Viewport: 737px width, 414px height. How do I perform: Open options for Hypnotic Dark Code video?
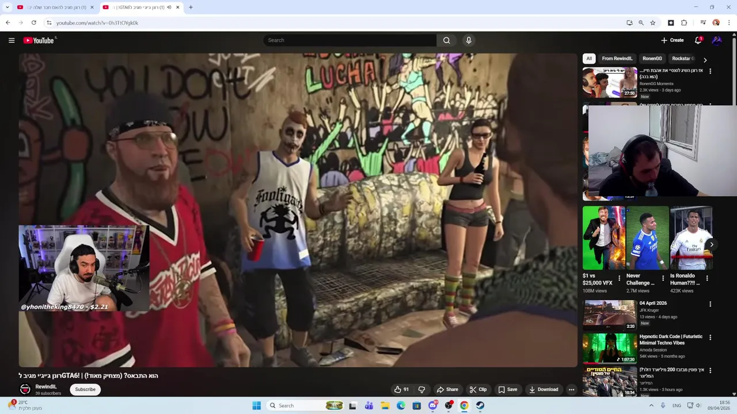click(x=710, y=338)
